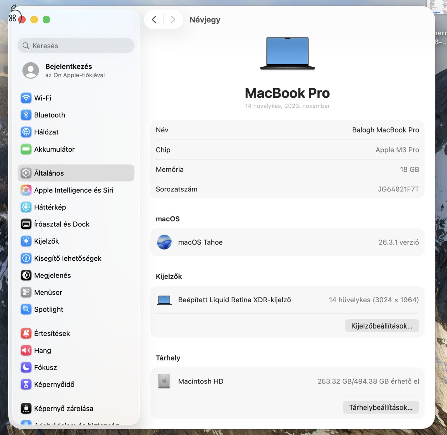Open the Spotlight settings icon
447x435 pixels.
(x=26, y=309)
